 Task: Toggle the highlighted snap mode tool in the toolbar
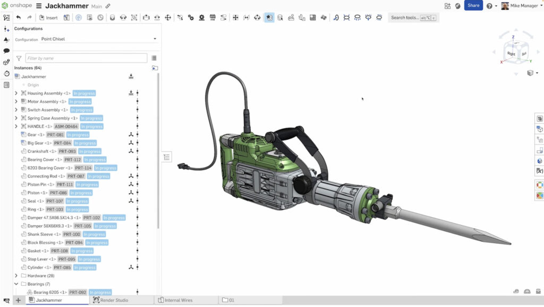click(x=269, y=17)
